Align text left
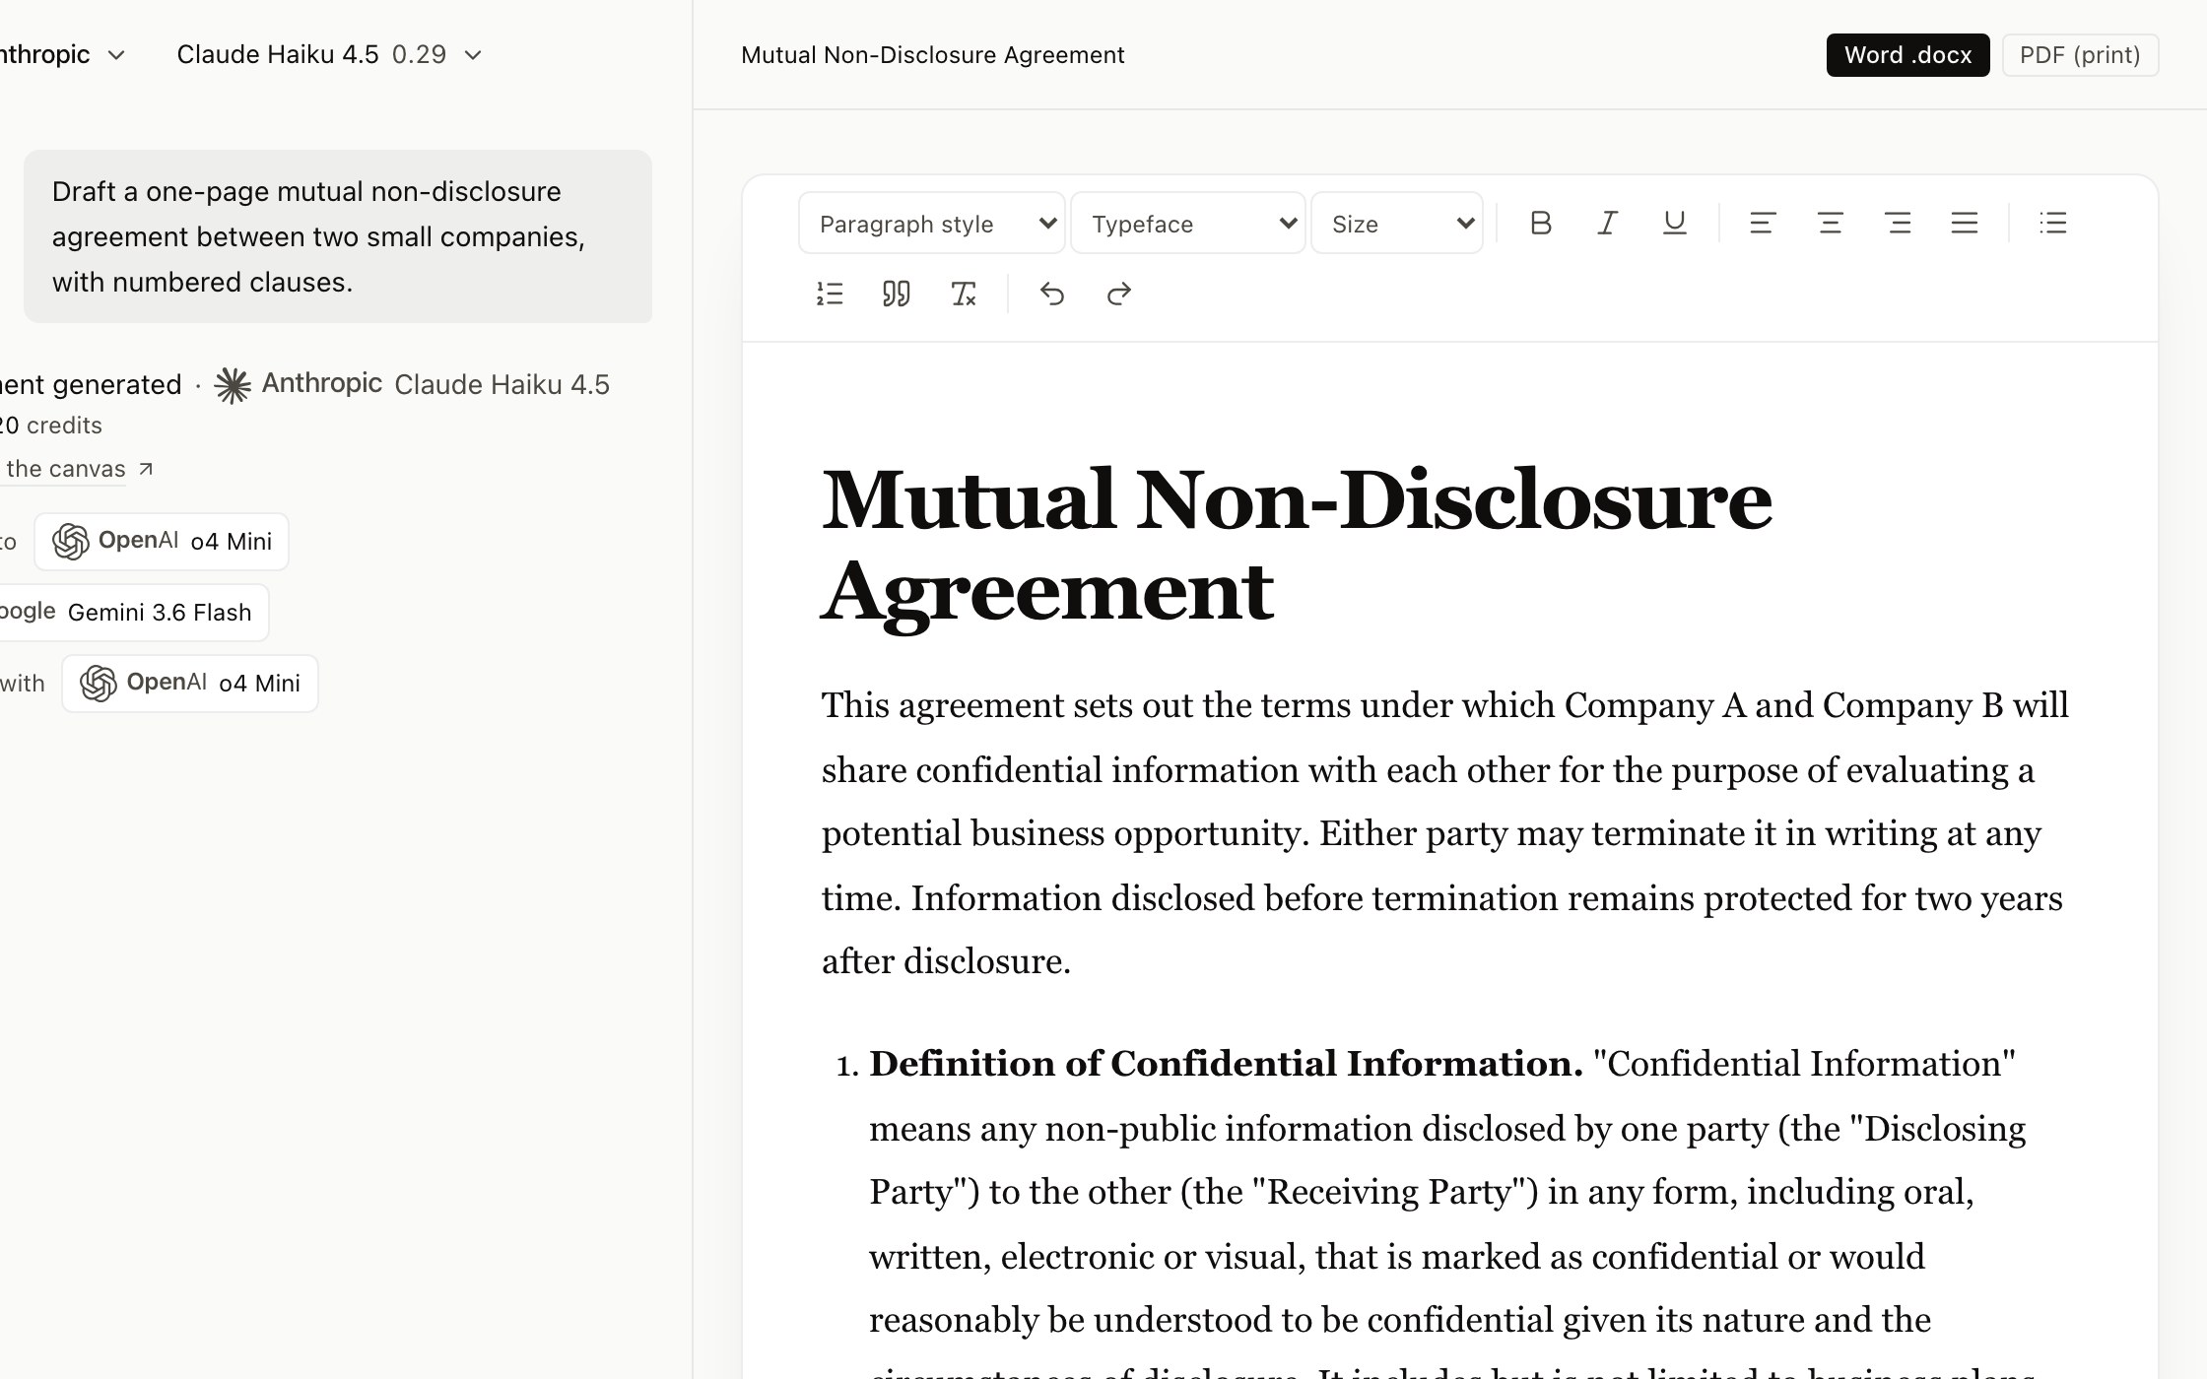The height and width of the screenshot is (1379, 2207). coord(1763,224)
